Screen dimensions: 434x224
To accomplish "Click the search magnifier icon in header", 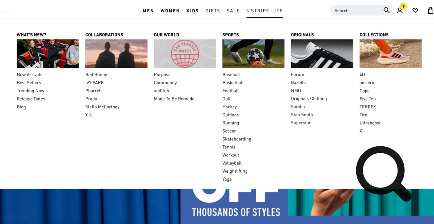I will [386, 10].
